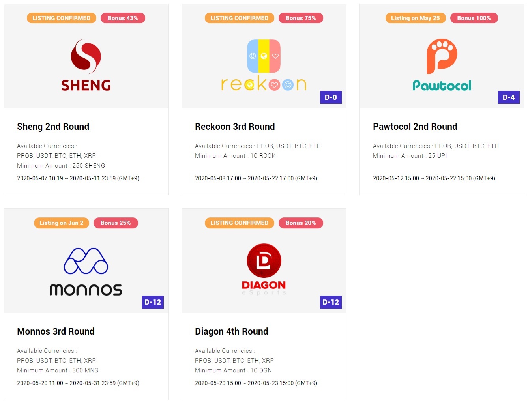Viewport: 528px width, 404px height.
Task: Open Pawtocol 2nd Round listing
Action: point(415,127)
